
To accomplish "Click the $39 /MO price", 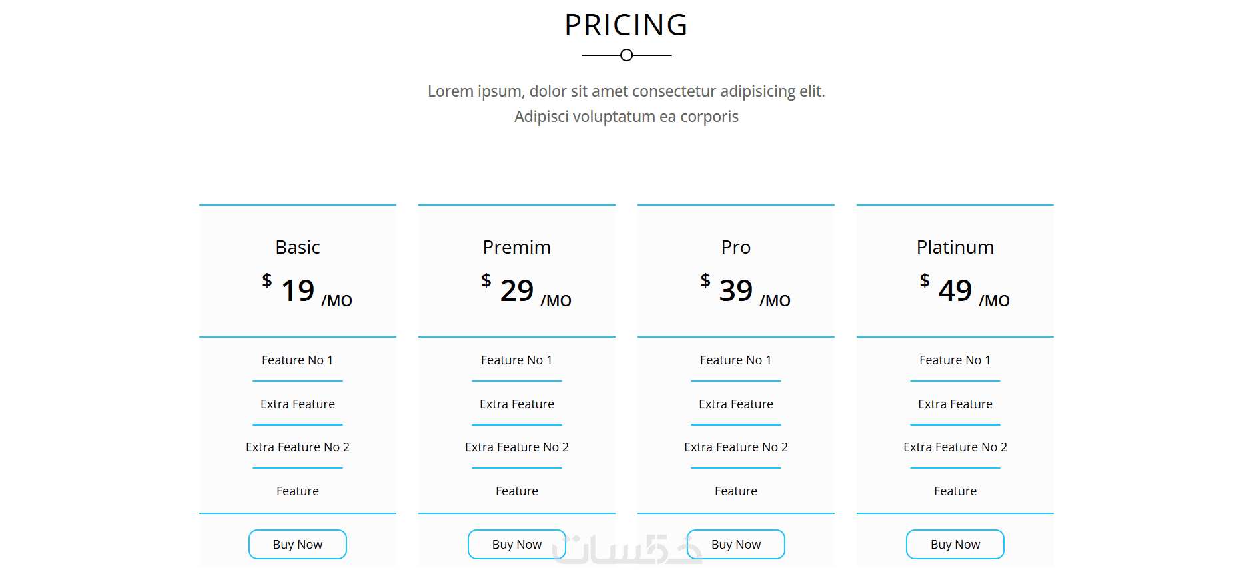I will pos(745,290).
